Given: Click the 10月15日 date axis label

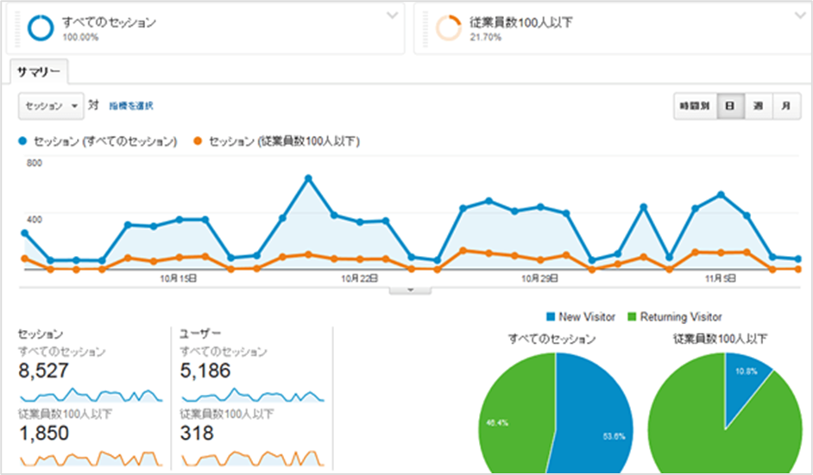Looking at the screenshot, I should coord(178,278).
